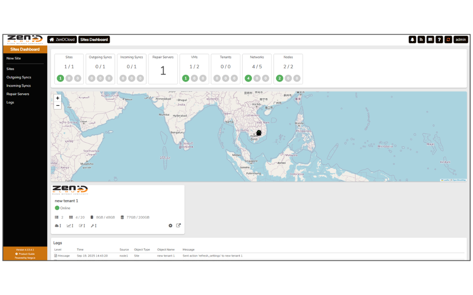Open the notifications bell icon
473x295 pixels.
[x=412, y=40]
